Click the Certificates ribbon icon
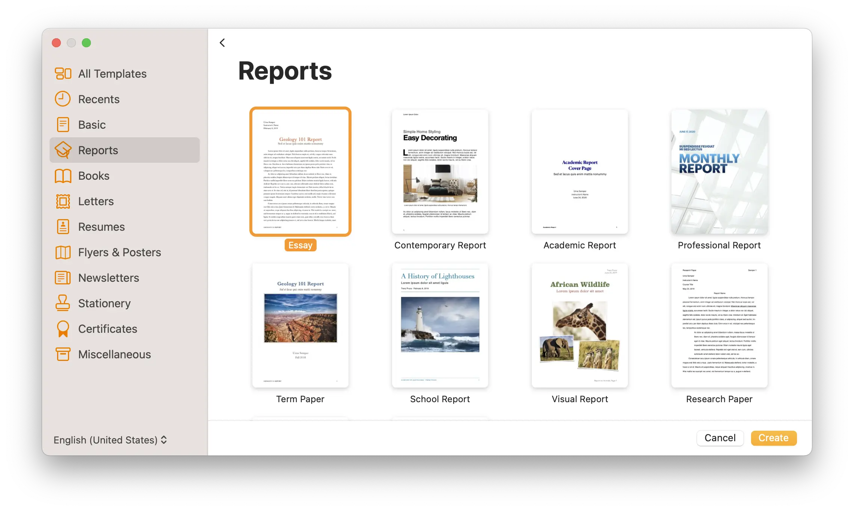 pyautogui.click(x=63, y=329)
